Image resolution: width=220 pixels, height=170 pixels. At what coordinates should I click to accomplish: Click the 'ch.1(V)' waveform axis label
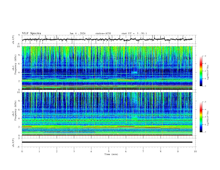click(13, 39)
